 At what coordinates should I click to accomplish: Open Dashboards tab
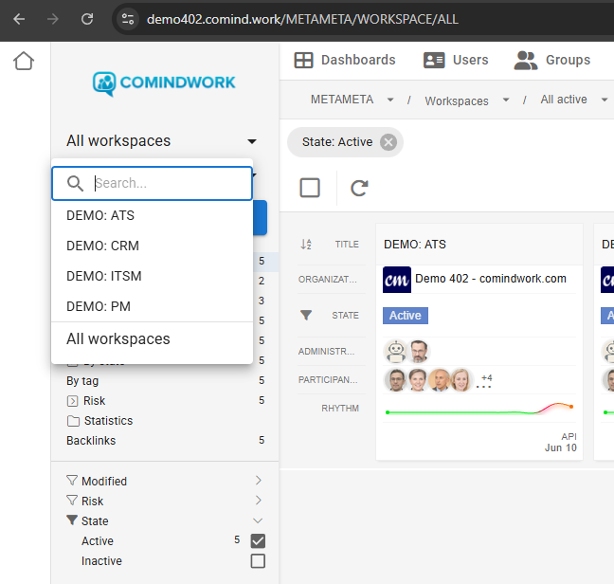click(x=345, y=60)
